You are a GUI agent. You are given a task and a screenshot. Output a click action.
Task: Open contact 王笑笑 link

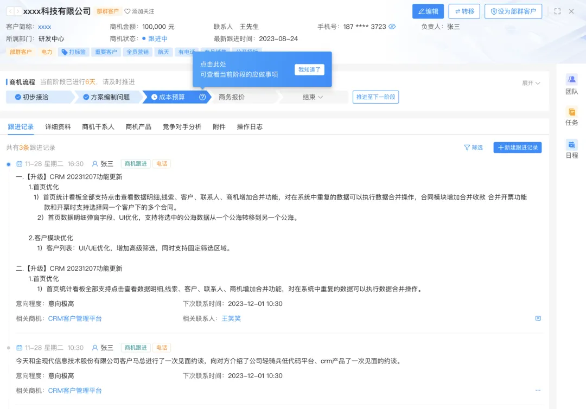(231, 318)
